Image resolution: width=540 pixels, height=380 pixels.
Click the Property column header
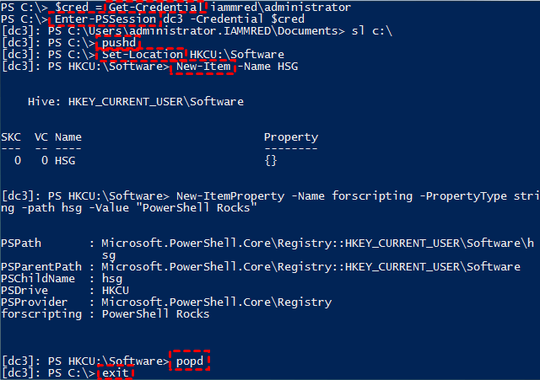291,136
